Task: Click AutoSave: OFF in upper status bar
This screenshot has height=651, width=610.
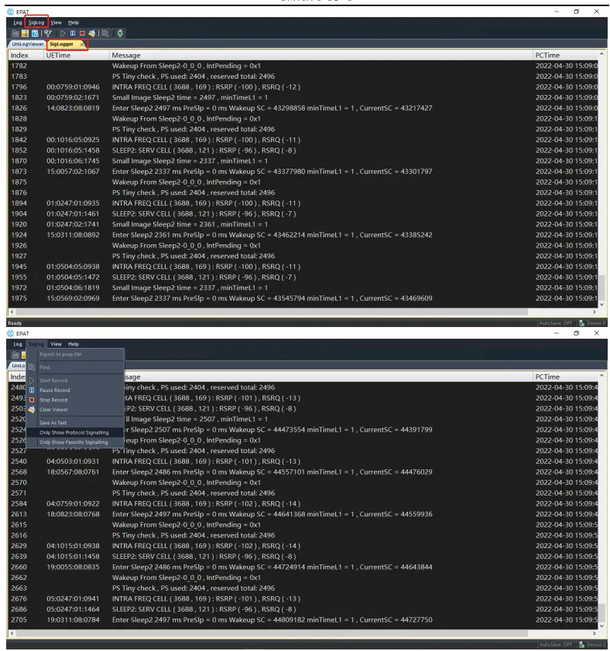Action: point(556,323)
